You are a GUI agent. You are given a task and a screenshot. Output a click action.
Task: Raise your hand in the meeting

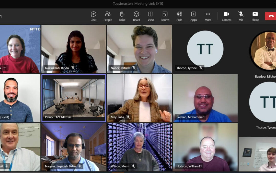pos(122,16)
